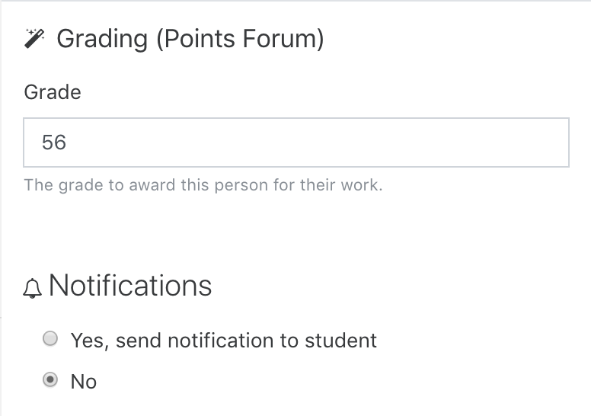
Task: Click the word "Grading" in the heading
Action: 102,39
